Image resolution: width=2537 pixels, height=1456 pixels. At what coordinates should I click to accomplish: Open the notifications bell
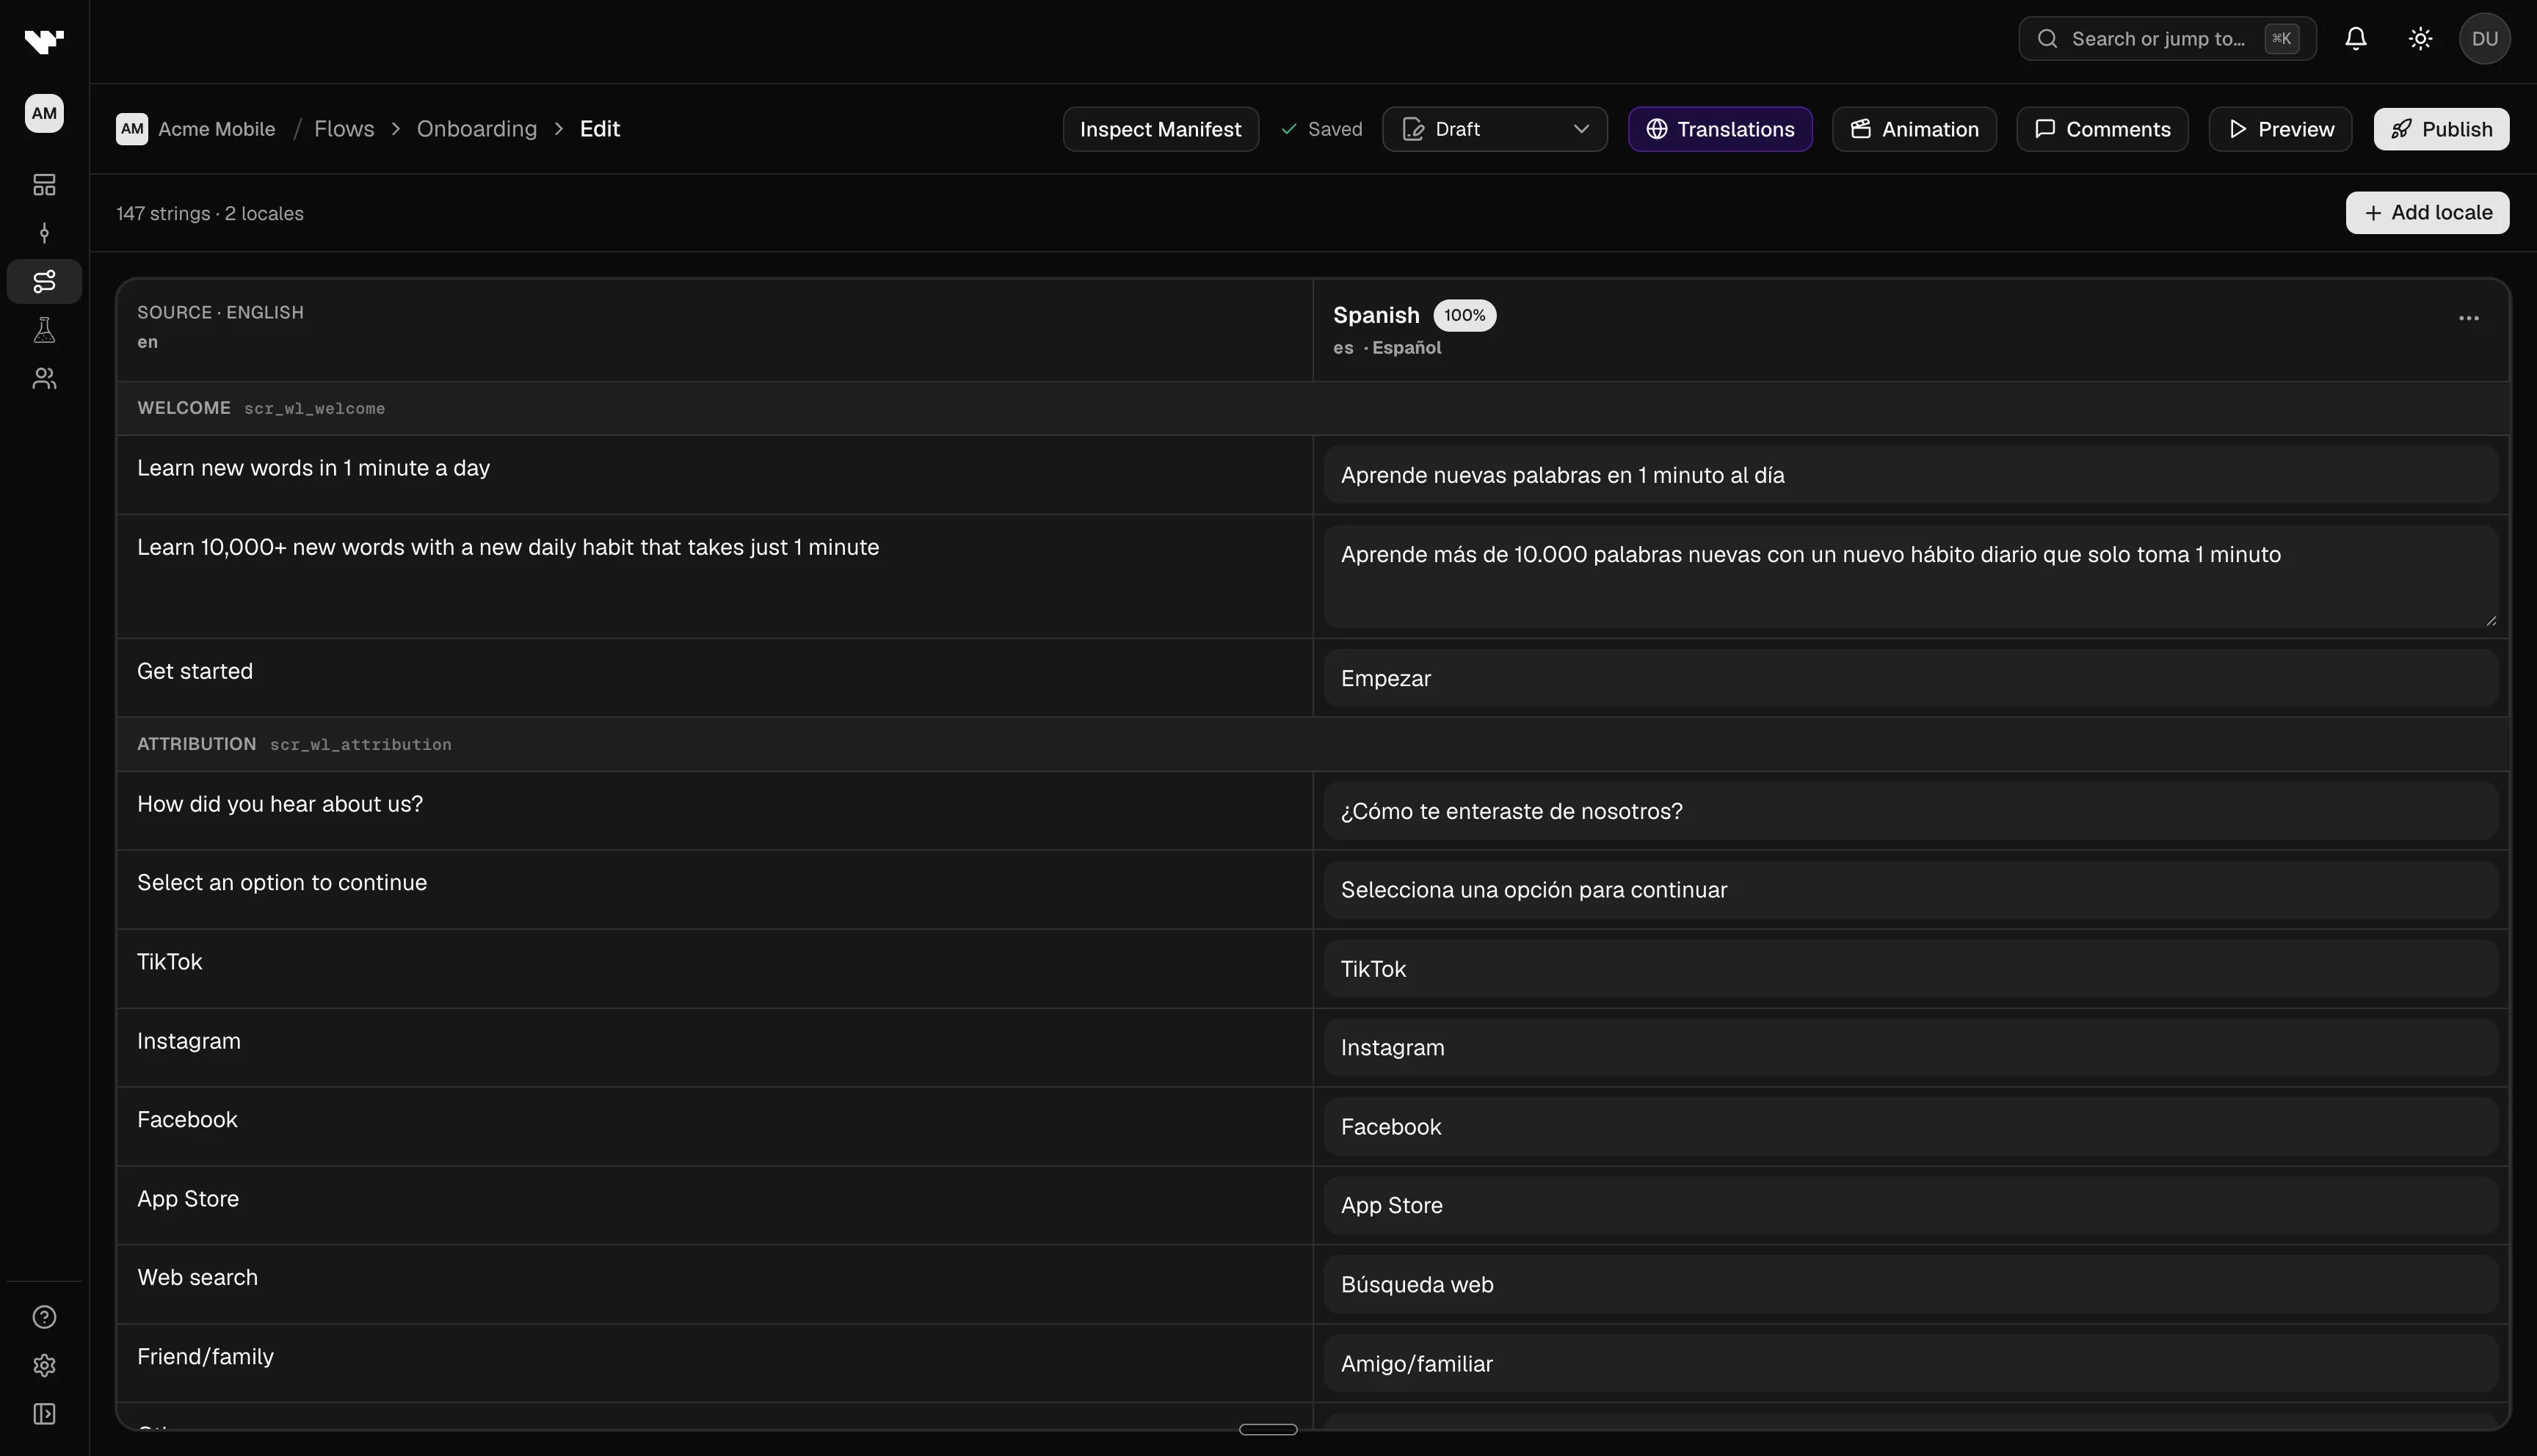[x=2356, y=39]
